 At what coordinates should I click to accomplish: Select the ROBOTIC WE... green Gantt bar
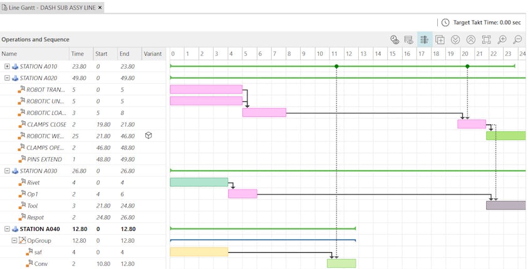point(506,136)
